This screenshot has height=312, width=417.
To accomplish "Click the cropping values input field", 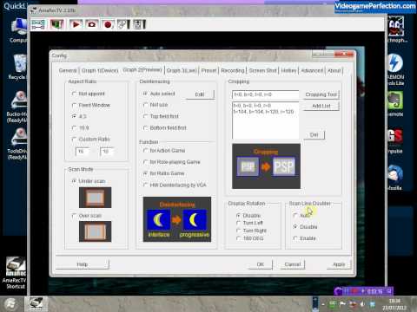I will (265, 94).
